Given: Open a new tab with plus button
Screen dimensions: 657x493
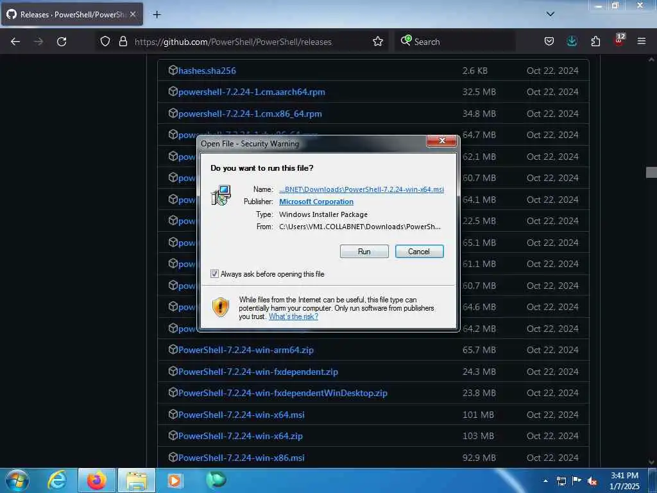Looking at the screenshot, I should pos(157,15).
